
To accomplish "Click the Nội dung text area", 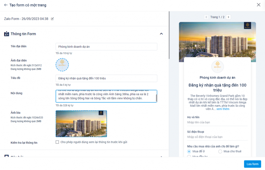I will coord(106,96).
